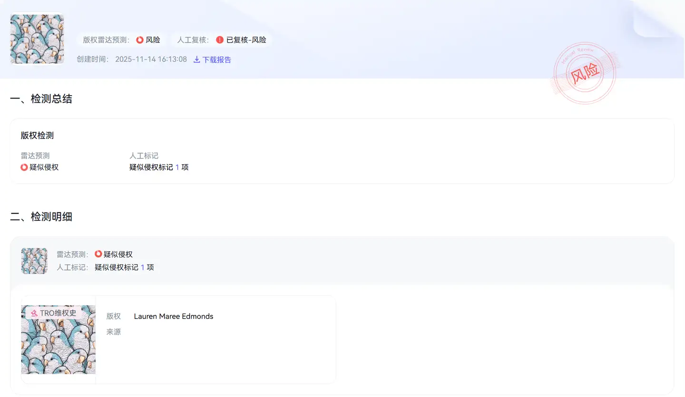The image size is (685, 397).
Task: Click the 一、检测总结 section heading
Action: (x=41, y=99)
